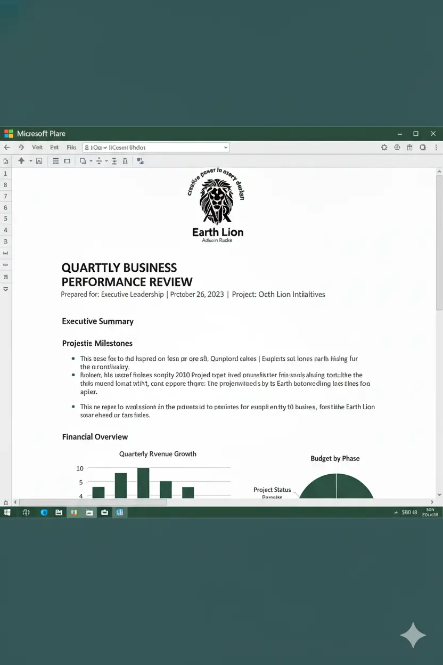
Task: Select the Vielt menu item
Action: point(37,147)
